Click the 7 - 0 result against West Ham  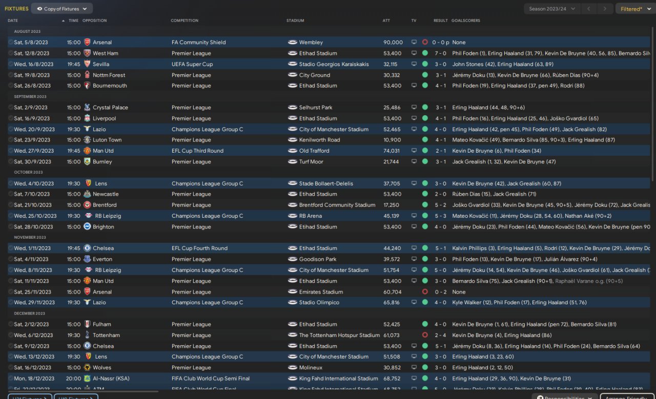pos(441,53)
